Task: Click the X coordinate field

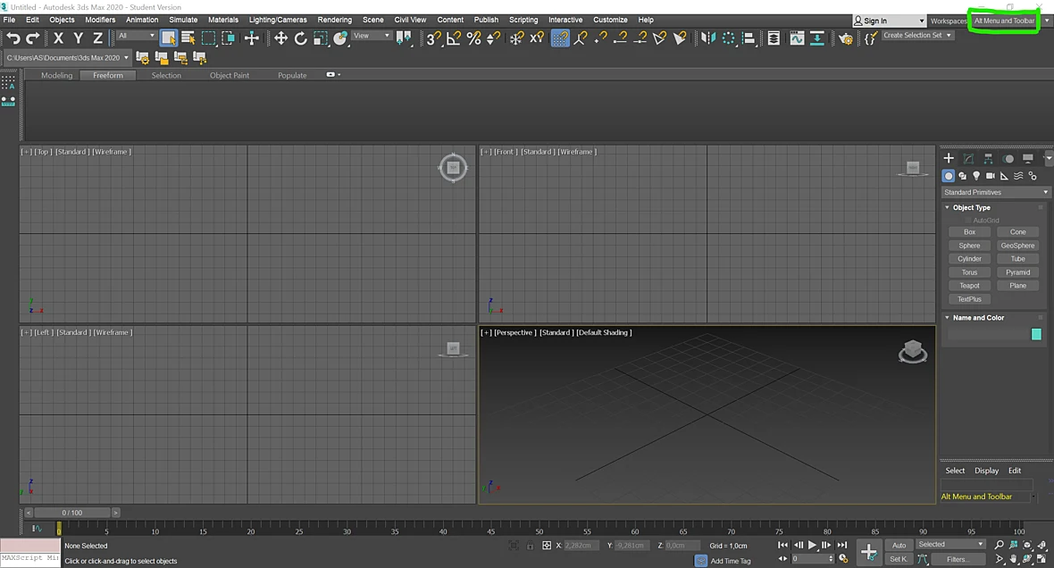Action: 581,545
